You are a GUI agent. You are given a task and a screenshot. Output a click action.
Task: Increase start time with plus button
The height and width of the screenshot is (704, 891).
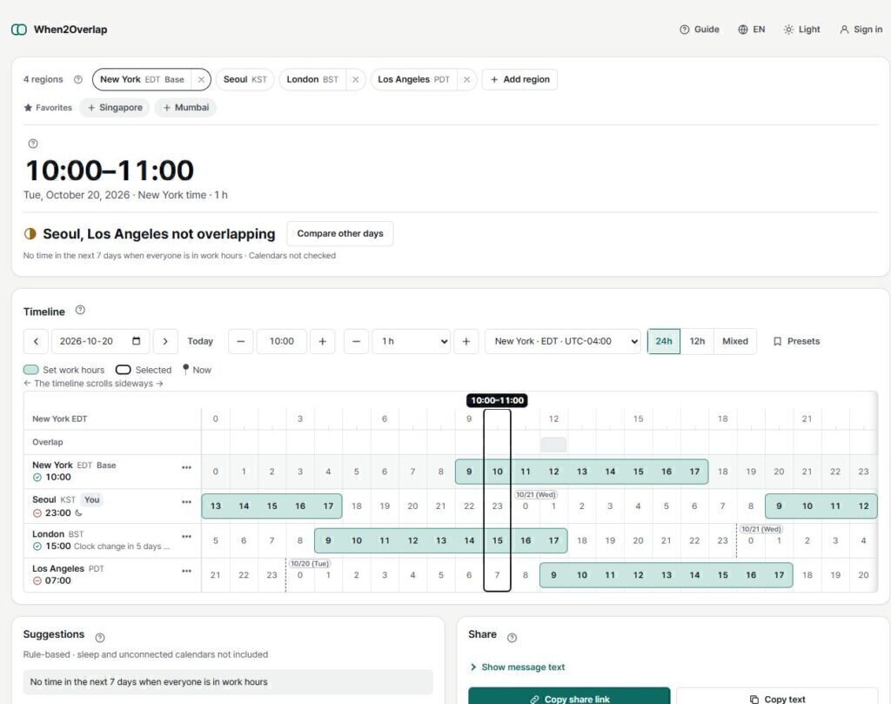(x=322, y=341)
